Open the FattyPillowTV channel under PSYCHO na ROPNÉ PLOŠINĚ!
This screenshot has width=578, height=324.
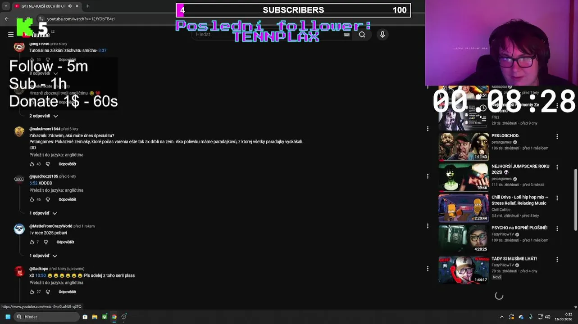tap(502, 234)
